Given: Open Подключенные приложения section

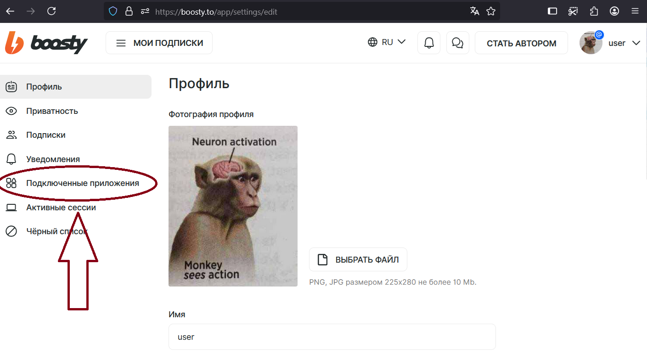Looking at the screenshot, I should (x=76, y=183).
